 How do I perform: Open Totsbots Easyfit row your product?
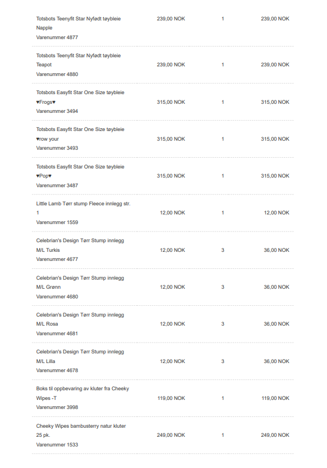coord(80,134)
